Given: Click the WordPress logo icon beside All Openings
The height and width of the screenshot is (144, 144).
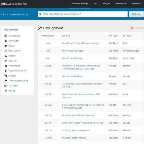Looking at the screenshot, I should pos(6,36).
